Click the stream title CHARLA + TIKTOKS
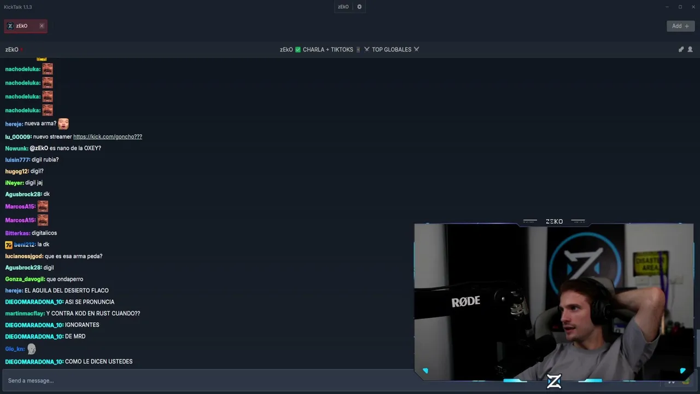Viewport: 700px width, 394px height. [x=328, y=50]
